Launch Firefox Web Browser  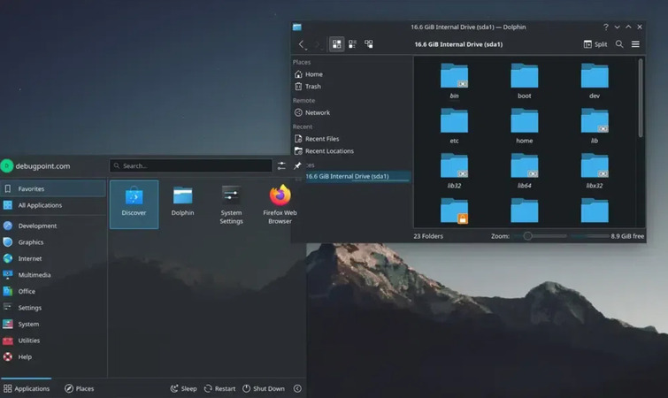click(x=280, y=205)
